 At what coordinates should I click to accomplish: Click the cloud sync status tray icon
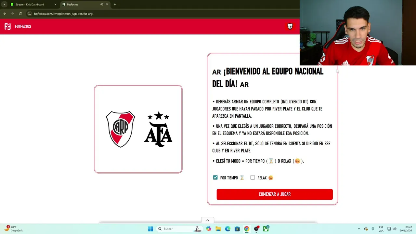click(x=366, y=229)
